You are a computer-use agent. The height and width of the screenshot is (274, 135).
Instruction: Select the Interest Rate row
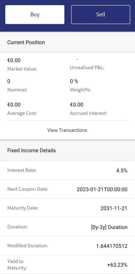point(68,170)
